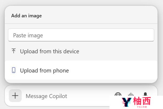Start voice mode with the sound-bars icon
This screenshot has height=109, width=163.
tap(131, 94)
